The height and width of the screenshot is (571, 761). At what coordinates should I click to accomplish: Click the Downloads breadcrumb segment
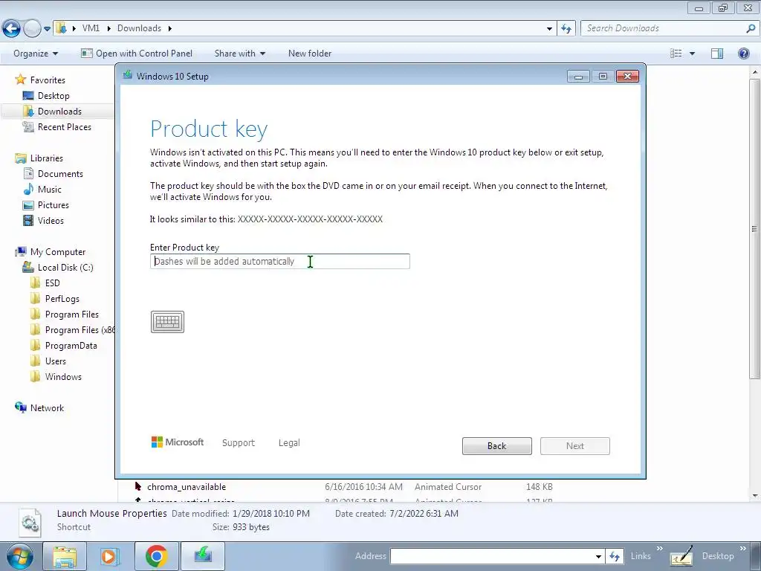(x=139, y=28)
